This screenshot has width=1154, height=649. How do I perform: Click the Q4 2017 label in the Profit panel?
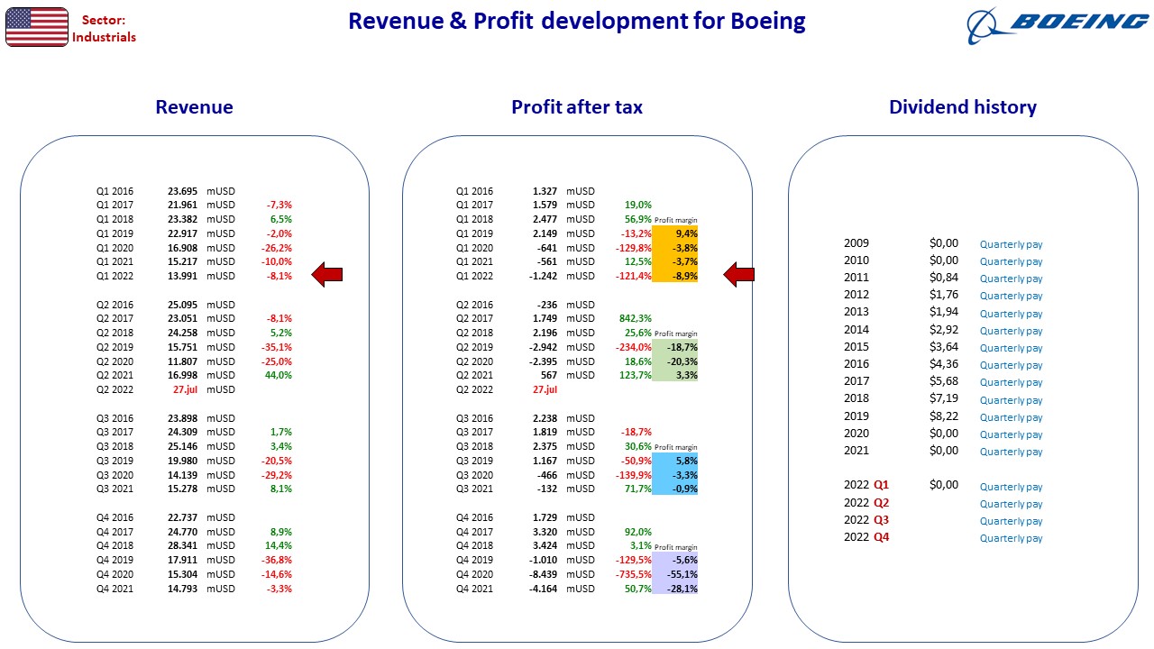[474, 532]
